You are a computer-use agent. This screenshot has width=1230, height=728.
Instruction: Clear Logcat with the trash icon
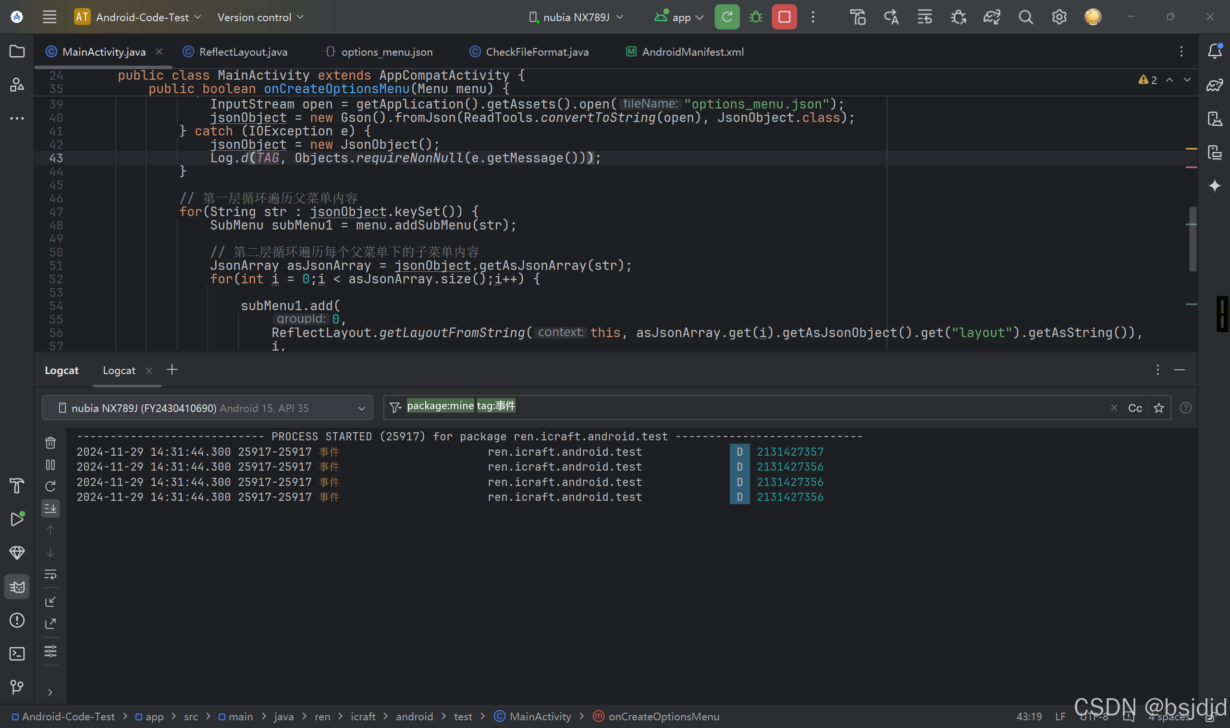point(50,443)
